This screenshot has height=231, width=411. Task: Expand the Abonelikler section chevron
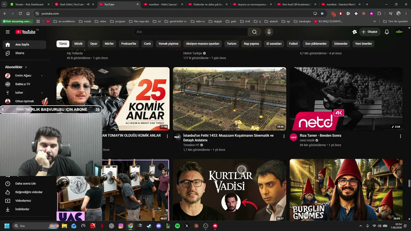click(26, 67)
